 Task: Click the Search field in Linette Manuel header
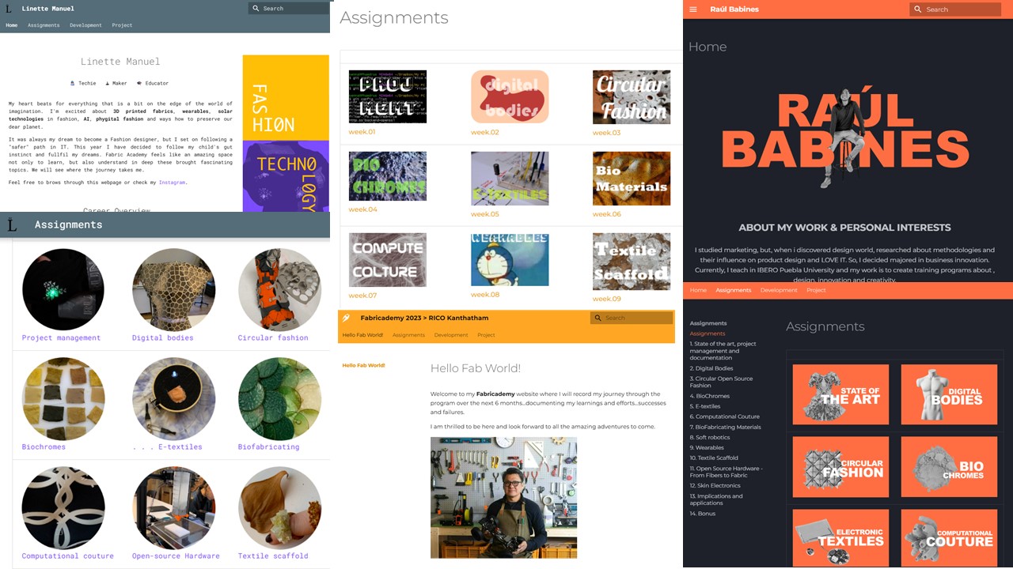click(290, 9)
